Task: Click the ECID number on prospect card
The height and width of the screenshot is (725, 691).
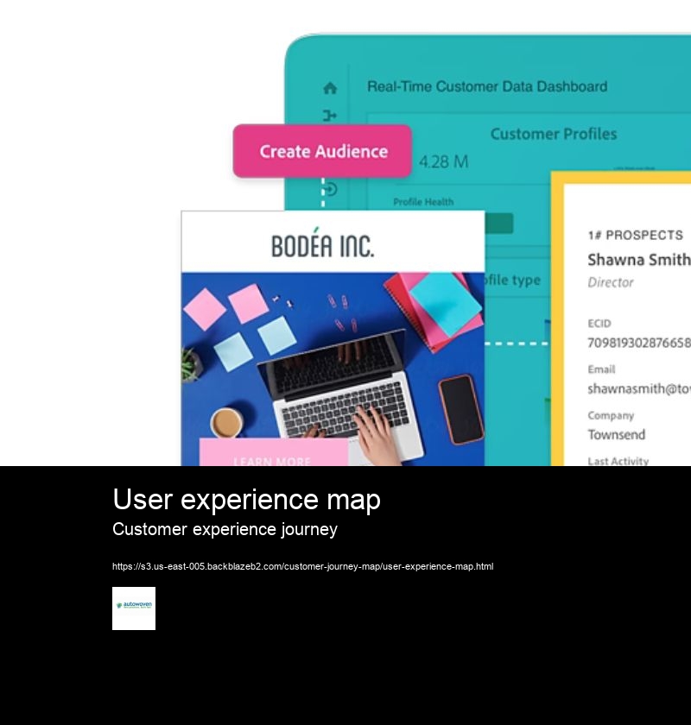Action: pyautogui.click(x=639, y=343)
